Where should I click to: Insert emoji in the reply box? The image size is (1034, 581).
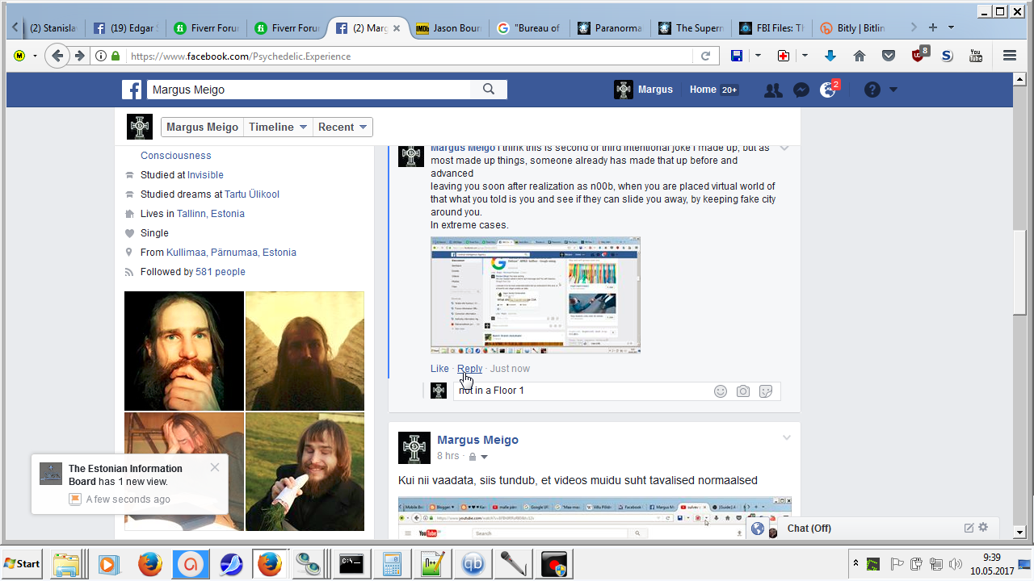click(x=721, y=391)
